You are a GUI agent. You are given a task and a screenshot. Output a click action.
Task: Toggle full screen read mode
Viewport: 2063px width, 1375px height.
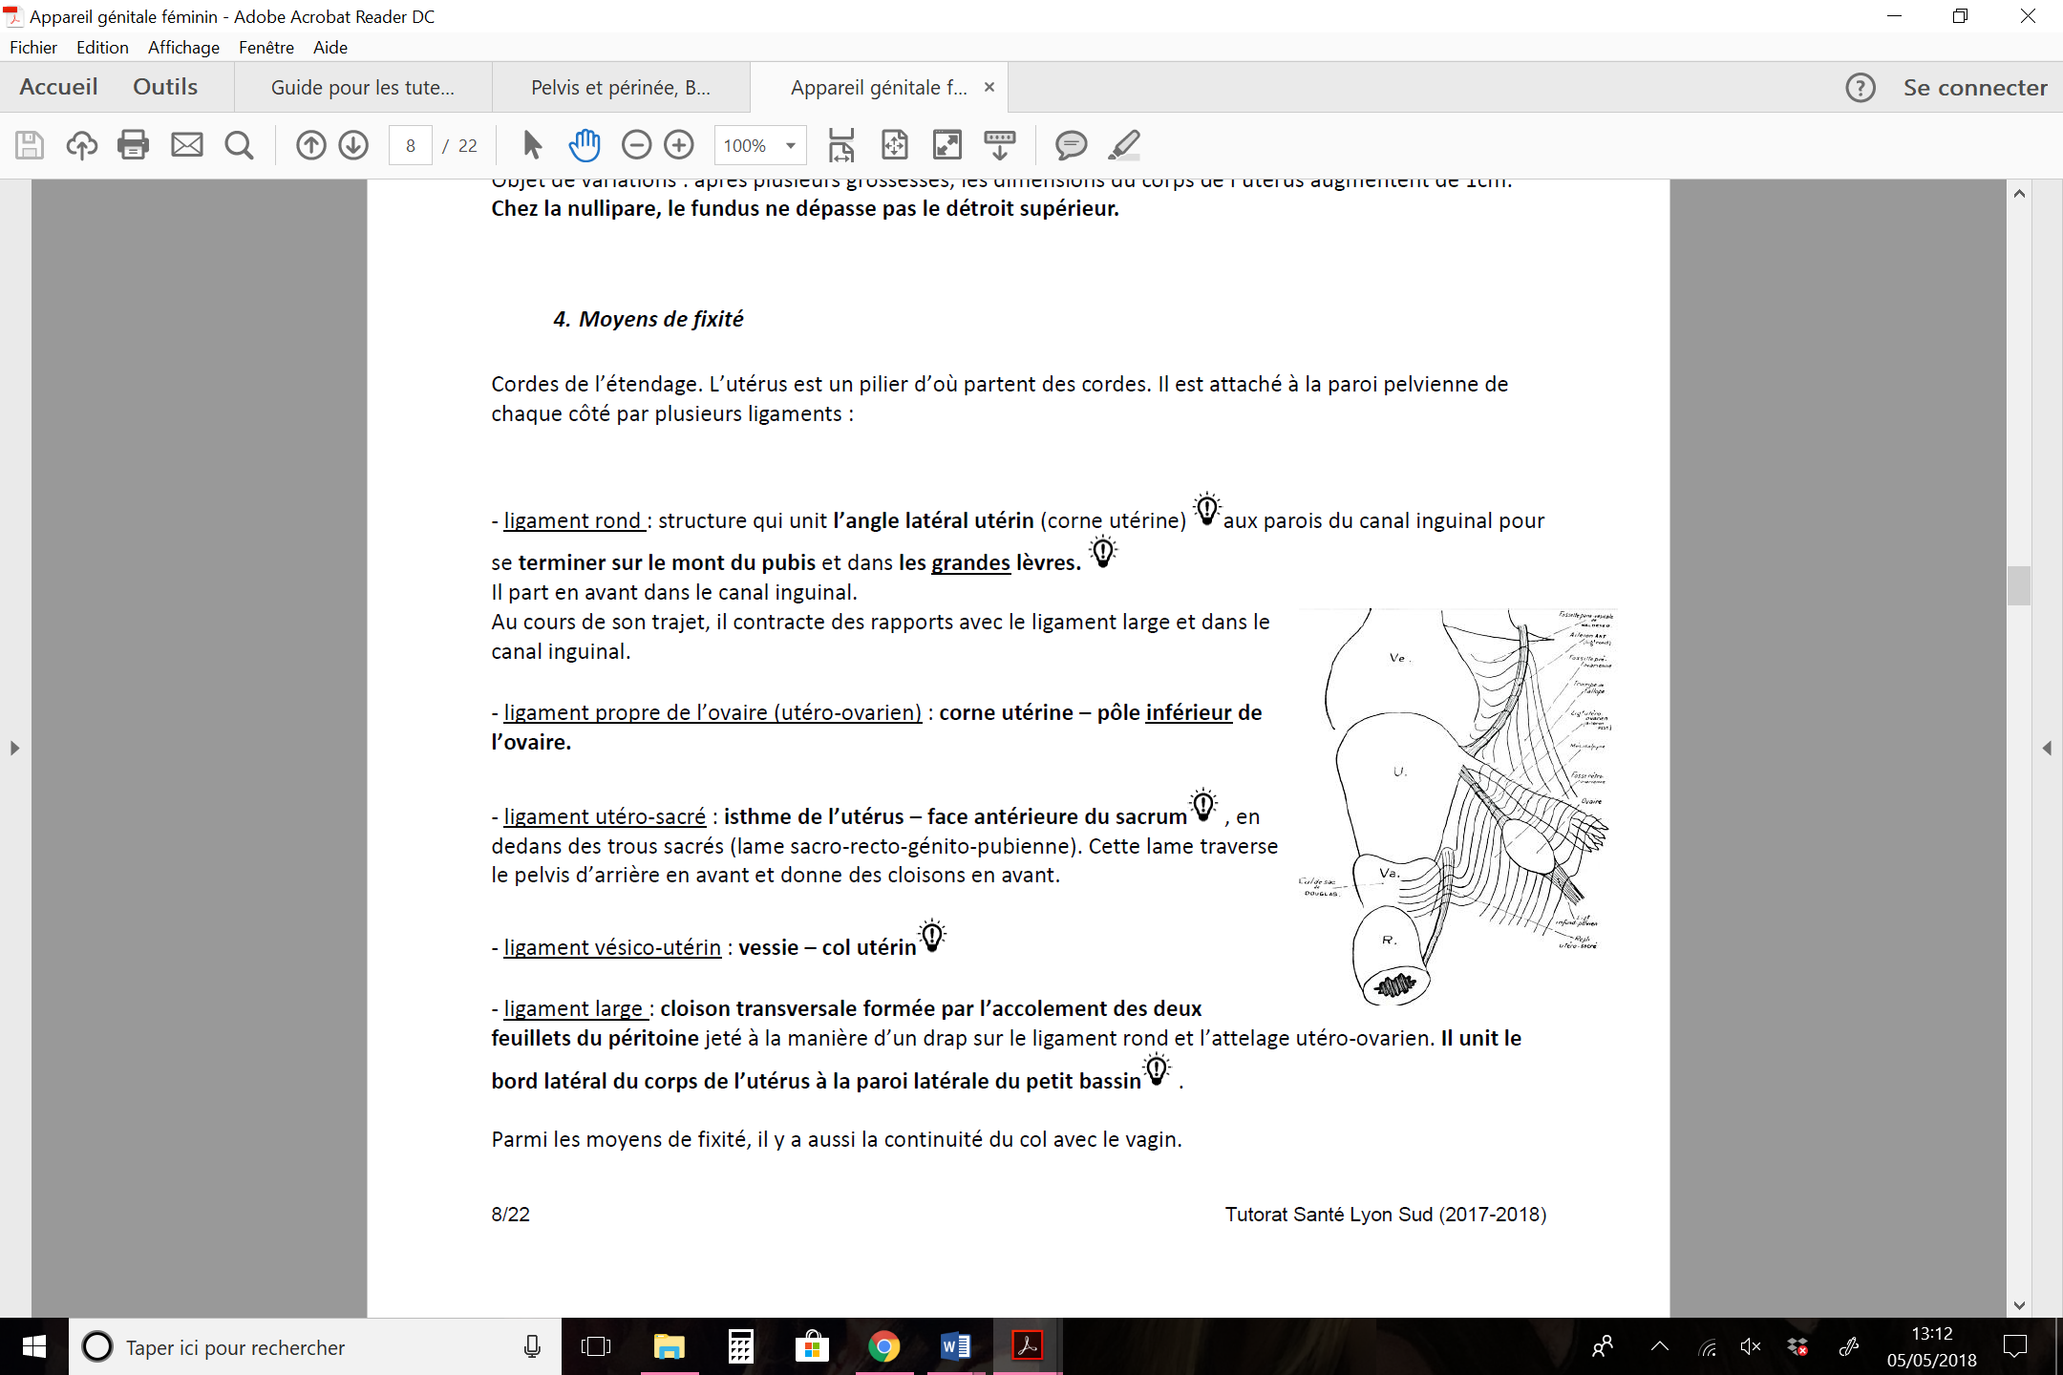946,145
